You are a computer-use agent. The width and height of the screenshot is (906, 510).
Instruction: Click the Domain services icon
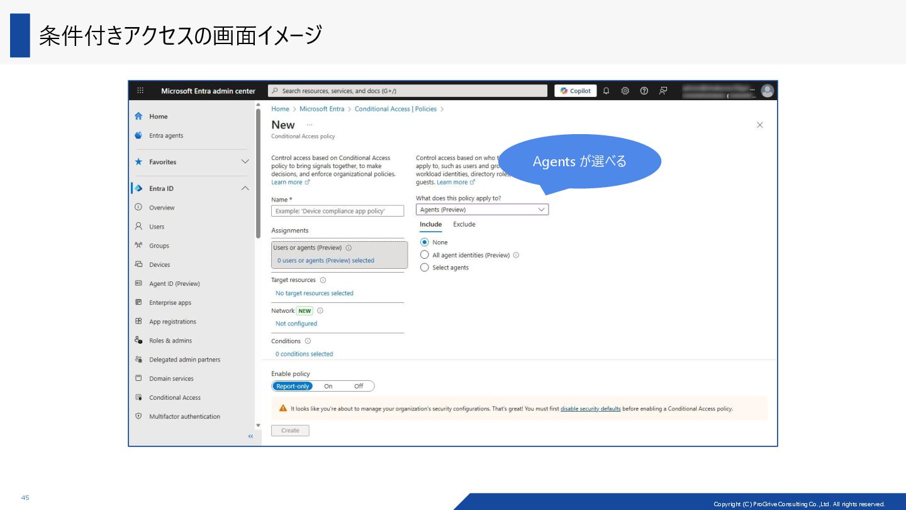point(138,378)
